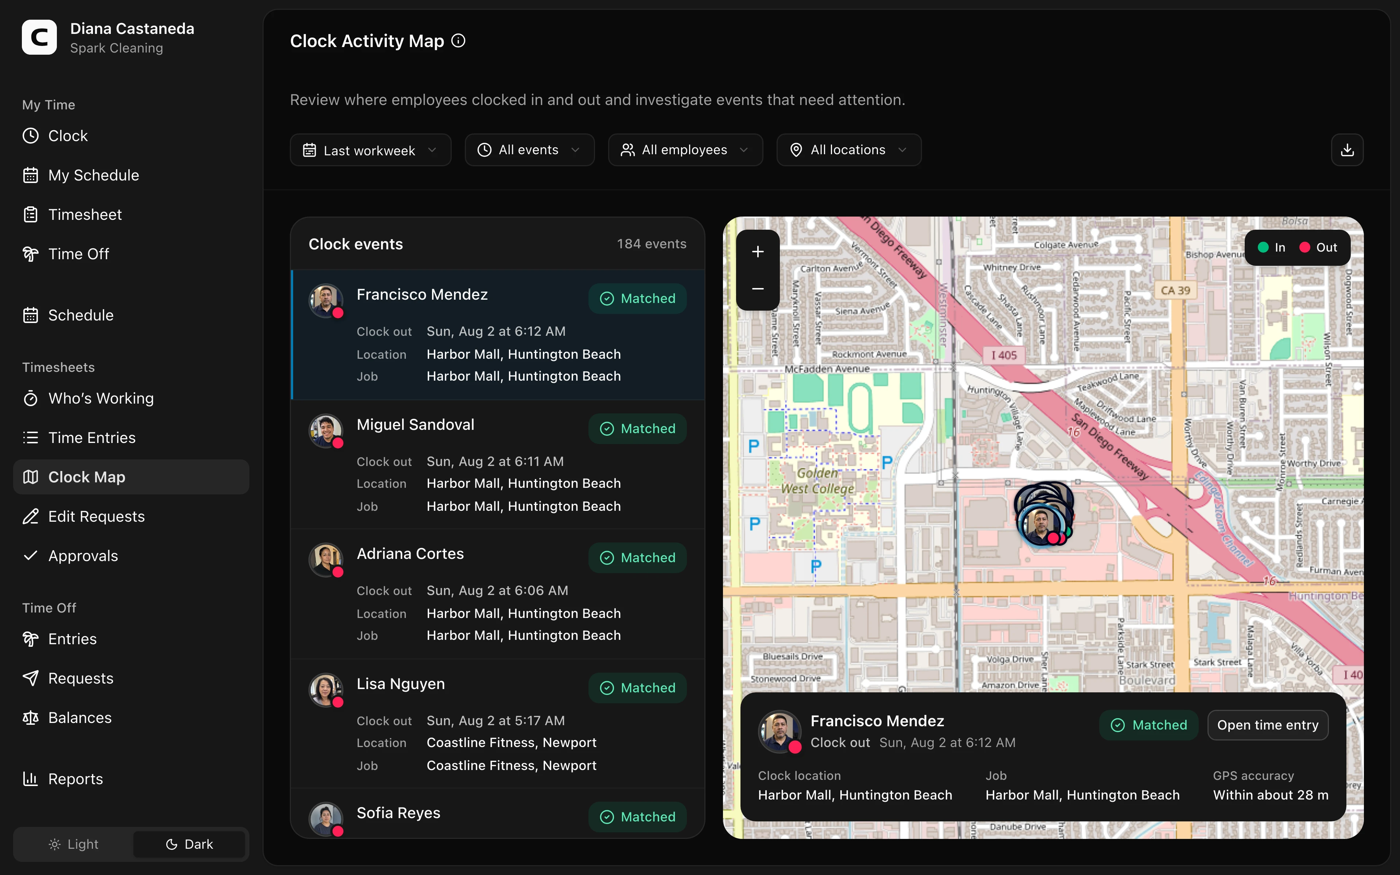Click Diana Castaneda account name
The image size is (1400, 875).
[x=132, y=28]
